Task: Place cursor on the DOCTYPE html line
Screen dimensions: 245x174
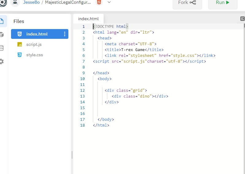Action: tap(110, 27)
